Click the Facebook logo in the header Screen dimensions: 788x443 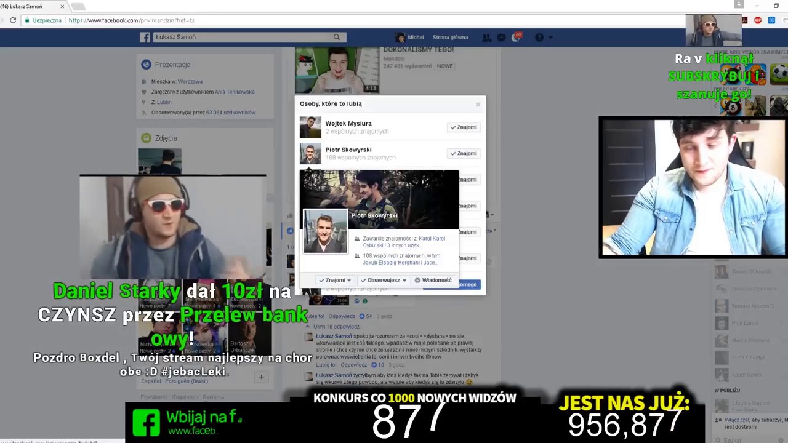pyautogui.click(x=145, y=38)
